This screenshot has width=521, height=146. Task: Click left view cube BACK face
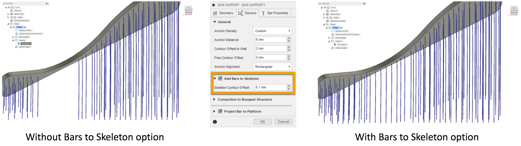pos(188,8)
